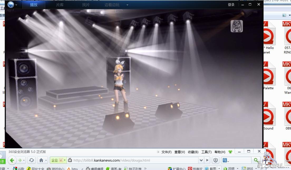Click the browser forward arrow

20,160
